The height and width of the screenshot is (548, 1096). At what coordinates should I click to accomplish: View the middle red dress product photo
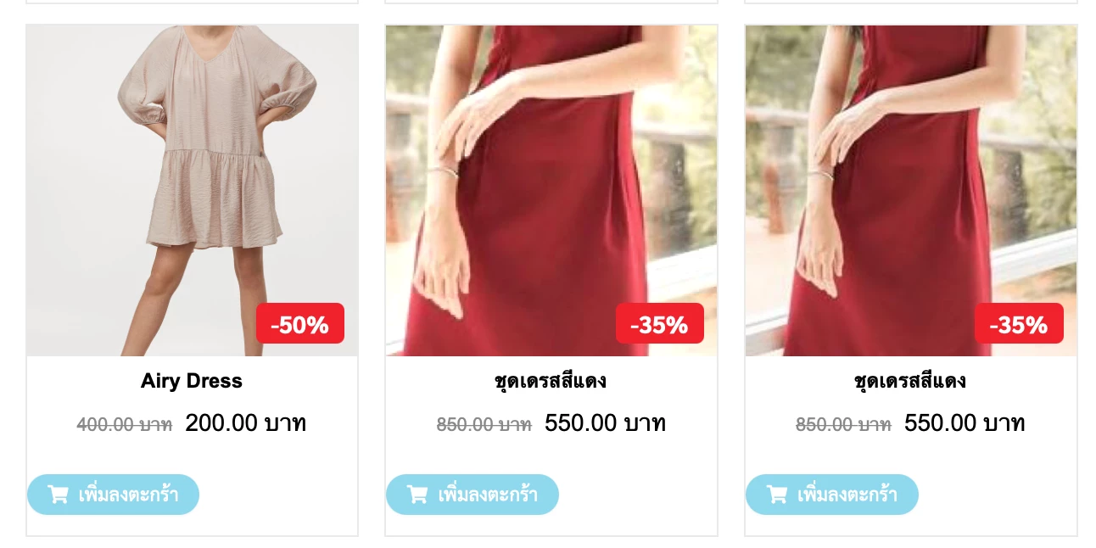pyautogui.click(x=551, y=191)
